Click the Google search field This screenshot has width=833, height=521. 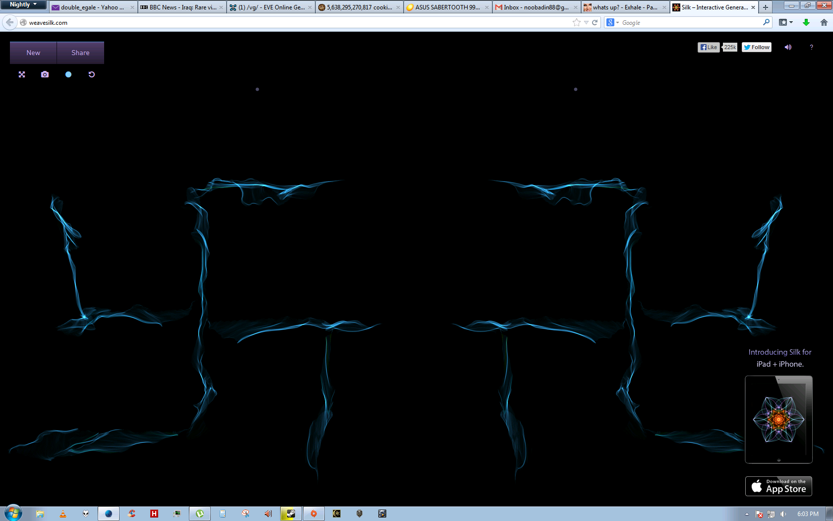click(x=692, y=22)
